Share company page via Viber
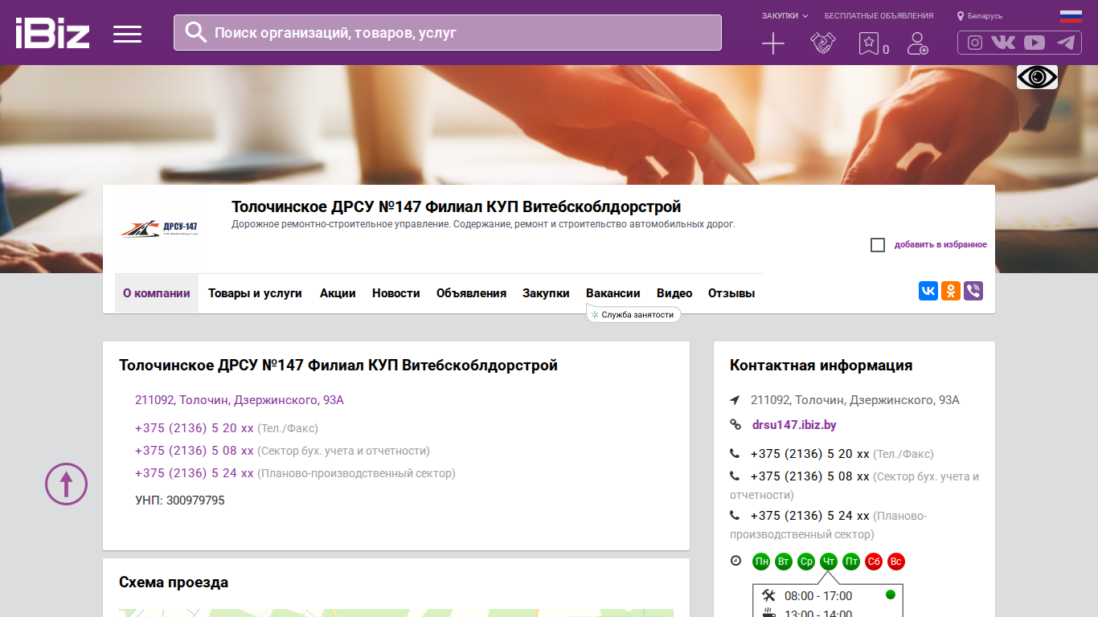Screen dimensions: 1098x617 point(973,291)
